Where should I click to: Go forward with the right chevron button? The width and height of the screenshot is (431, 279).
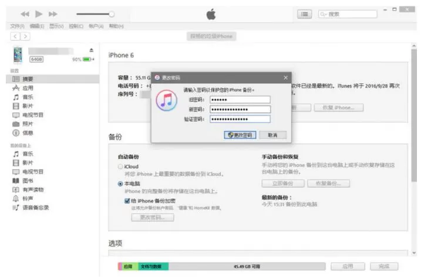[x=25, y=36]
